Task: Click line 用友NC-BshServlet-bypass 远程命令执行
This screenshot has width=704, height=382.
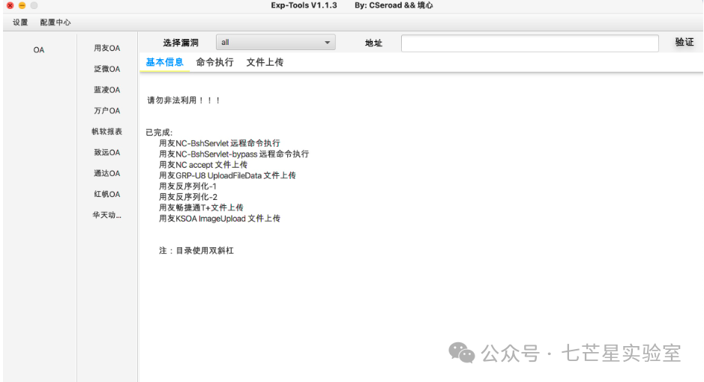Action: [x=234, y=154]
